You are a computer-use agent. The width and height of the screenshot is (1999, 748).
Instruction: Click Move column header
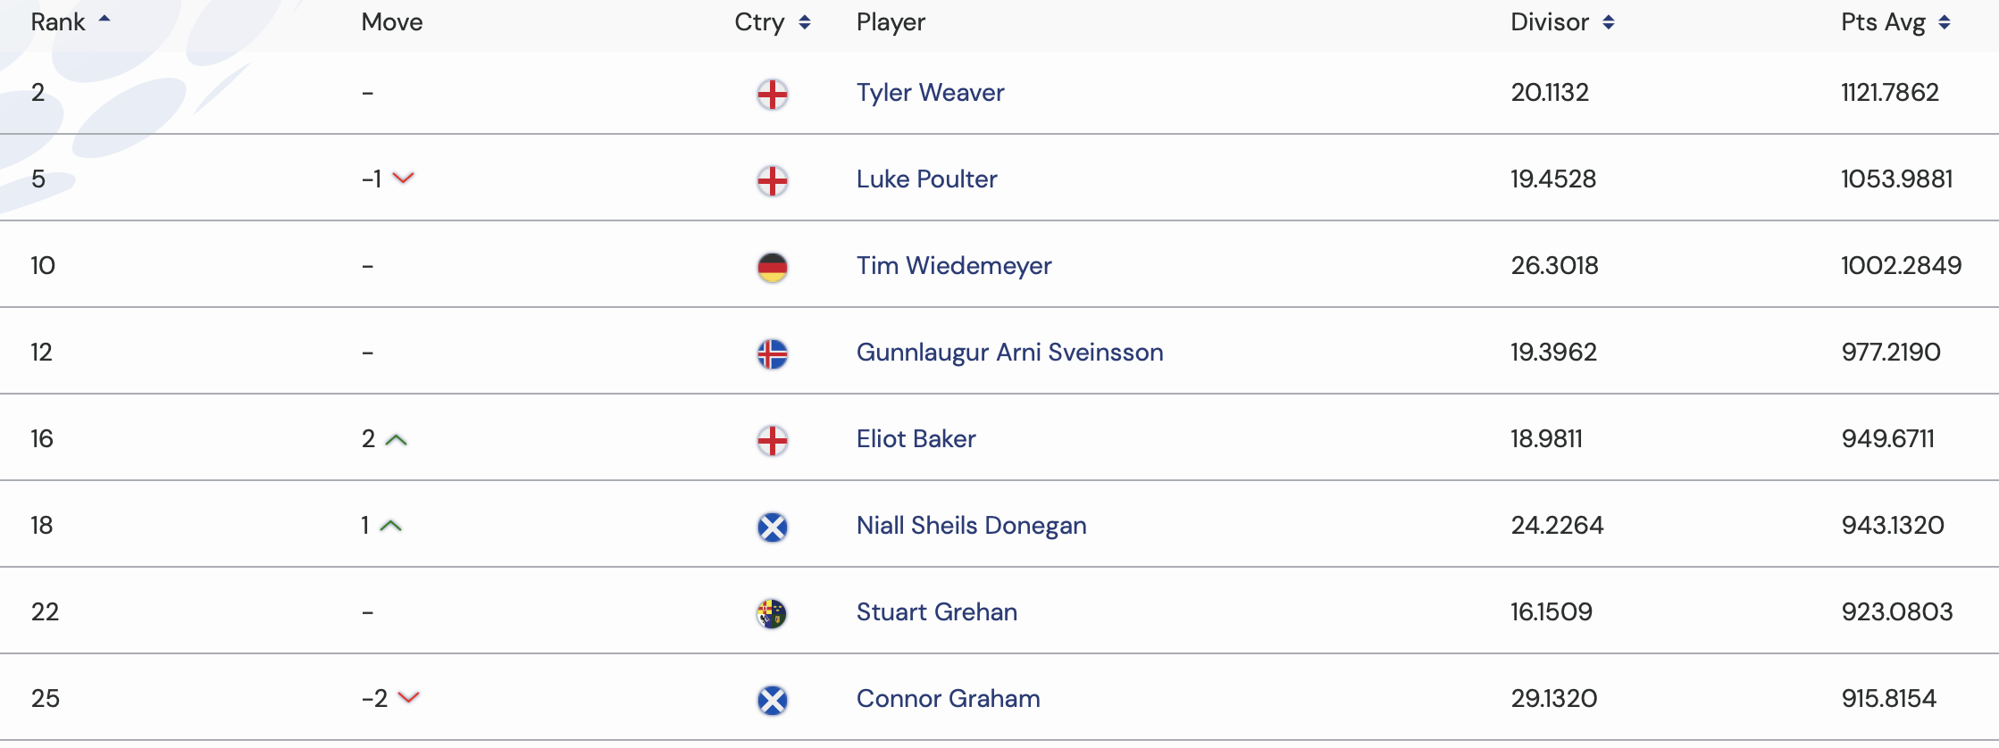(x=392, y=22)
